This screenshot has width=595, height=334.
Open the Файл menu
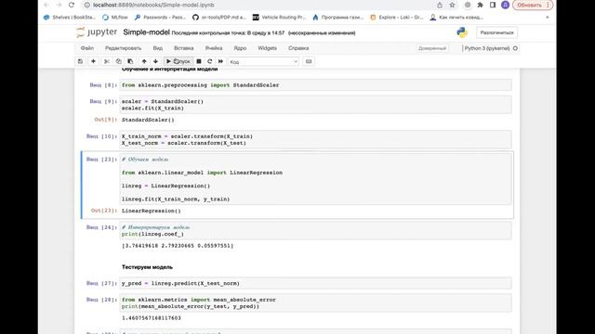87,48
